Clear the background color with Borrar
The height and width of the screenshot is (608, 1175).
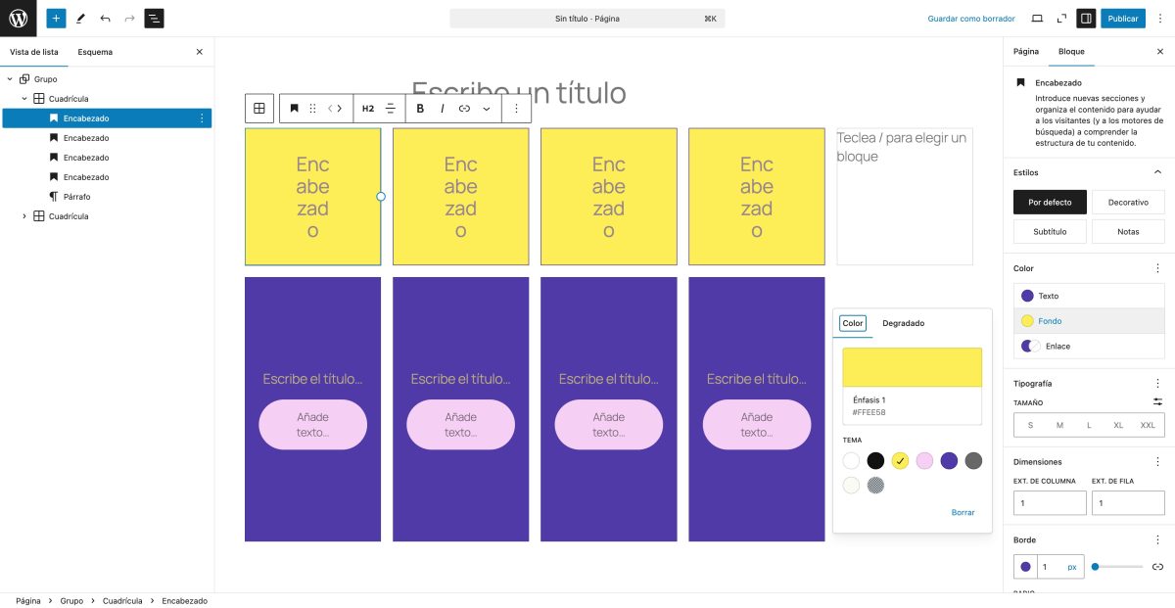(963, 512)
